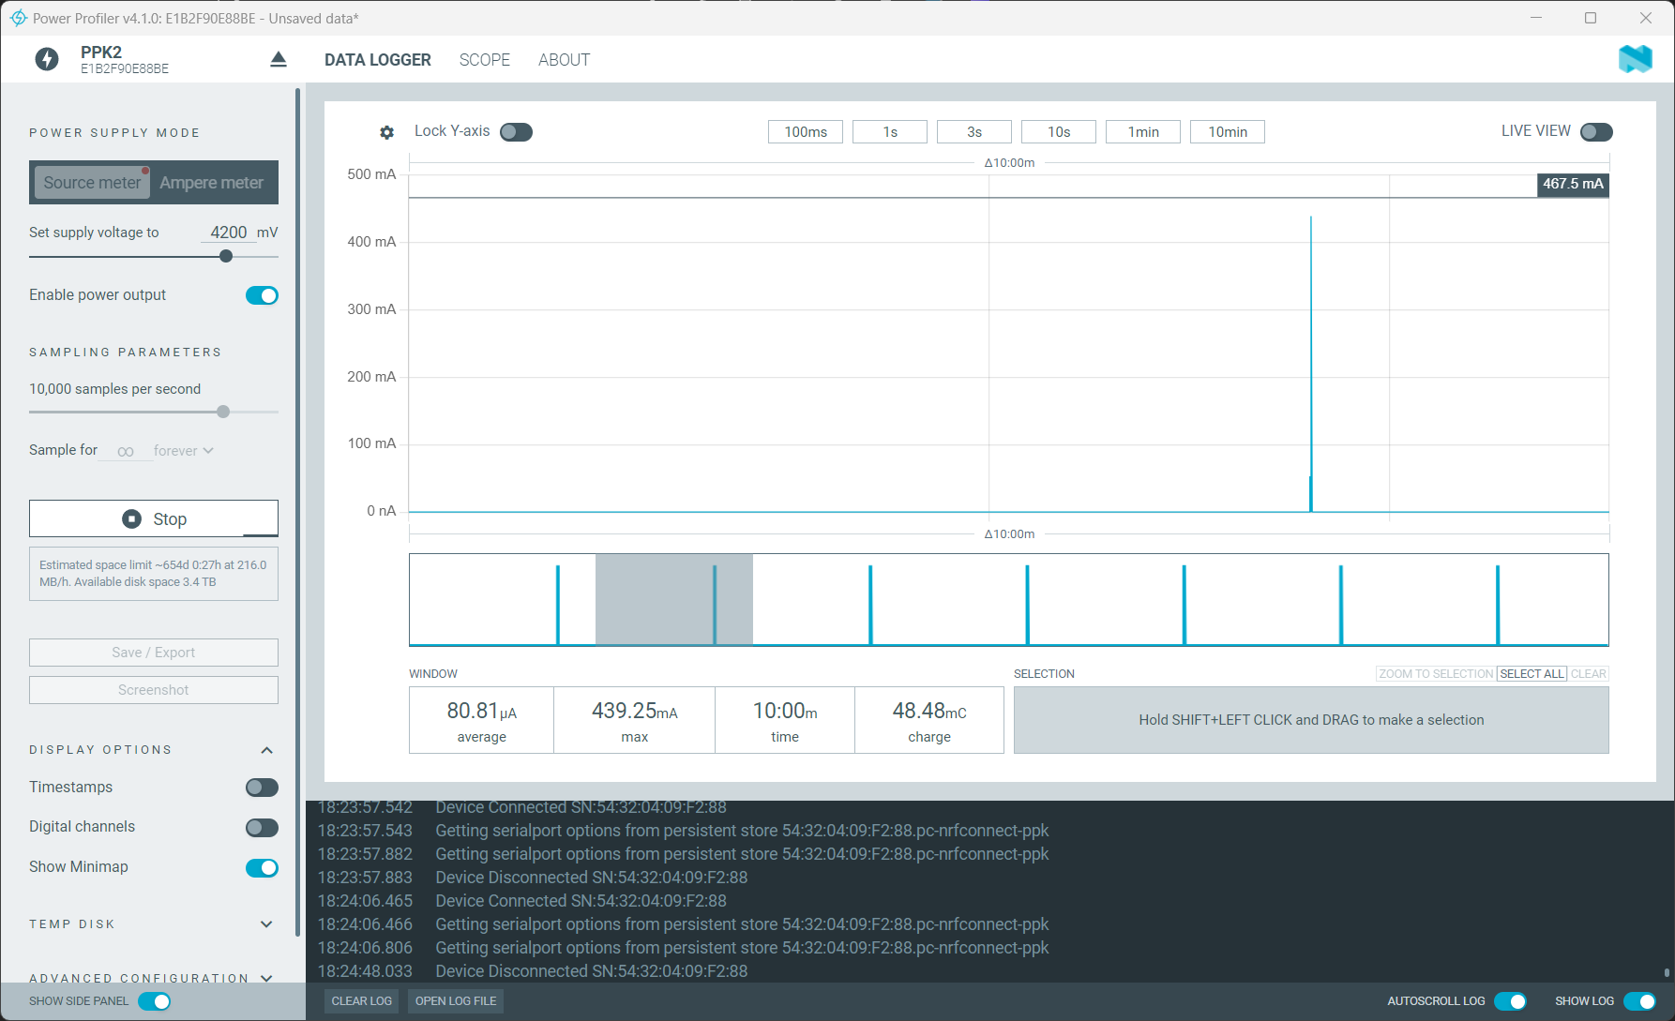This screenshot has height=1021, width=1675.
Task: Open the ABOUT tab
Action: click(x=564, y=60)
